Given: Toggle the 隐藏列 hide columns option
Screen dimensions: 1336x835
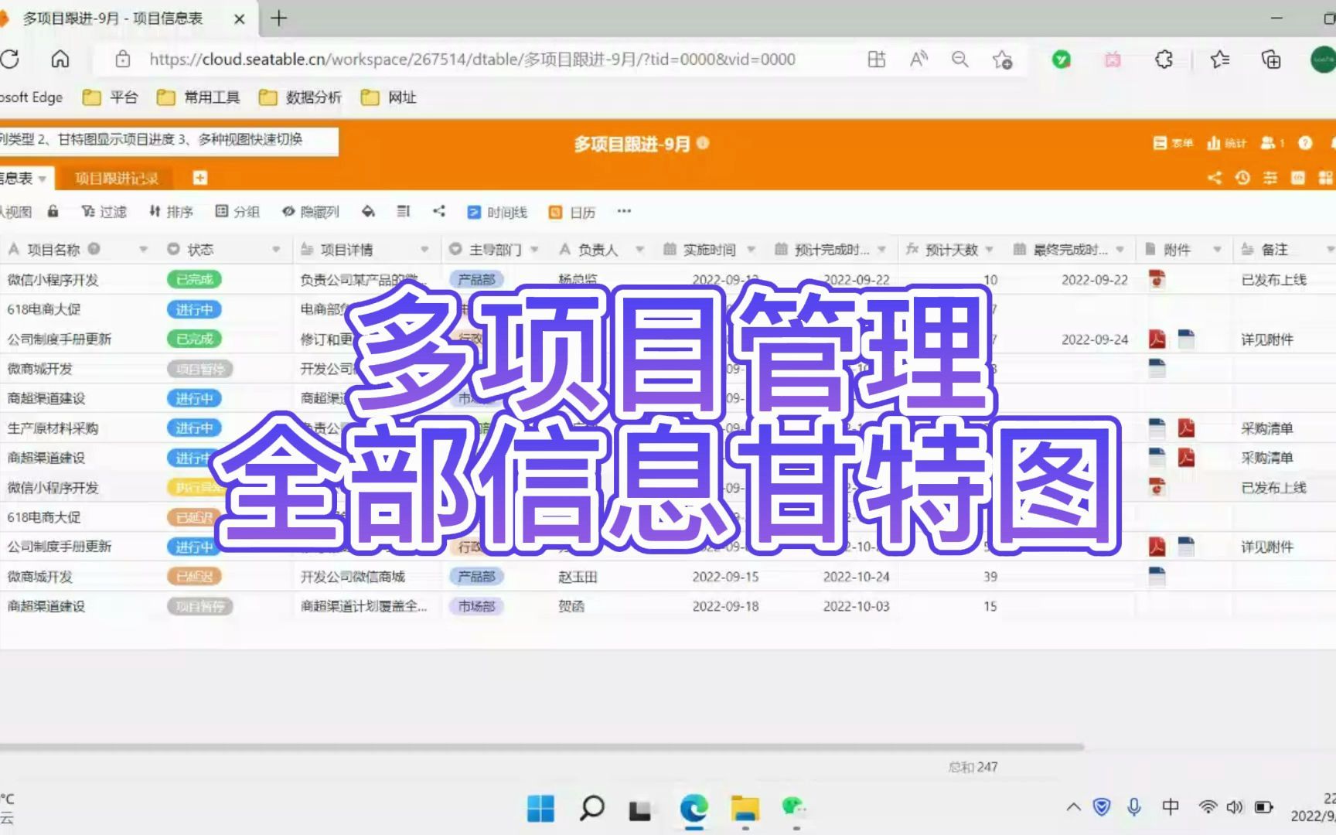Looking at the screenshot, I should coord(311,212).
